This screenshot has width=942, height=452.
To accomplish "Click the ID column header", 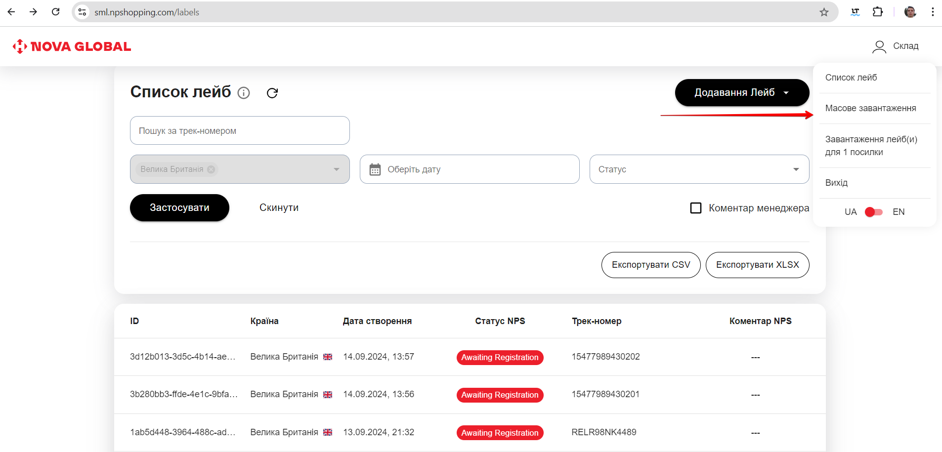I will 134,321.
